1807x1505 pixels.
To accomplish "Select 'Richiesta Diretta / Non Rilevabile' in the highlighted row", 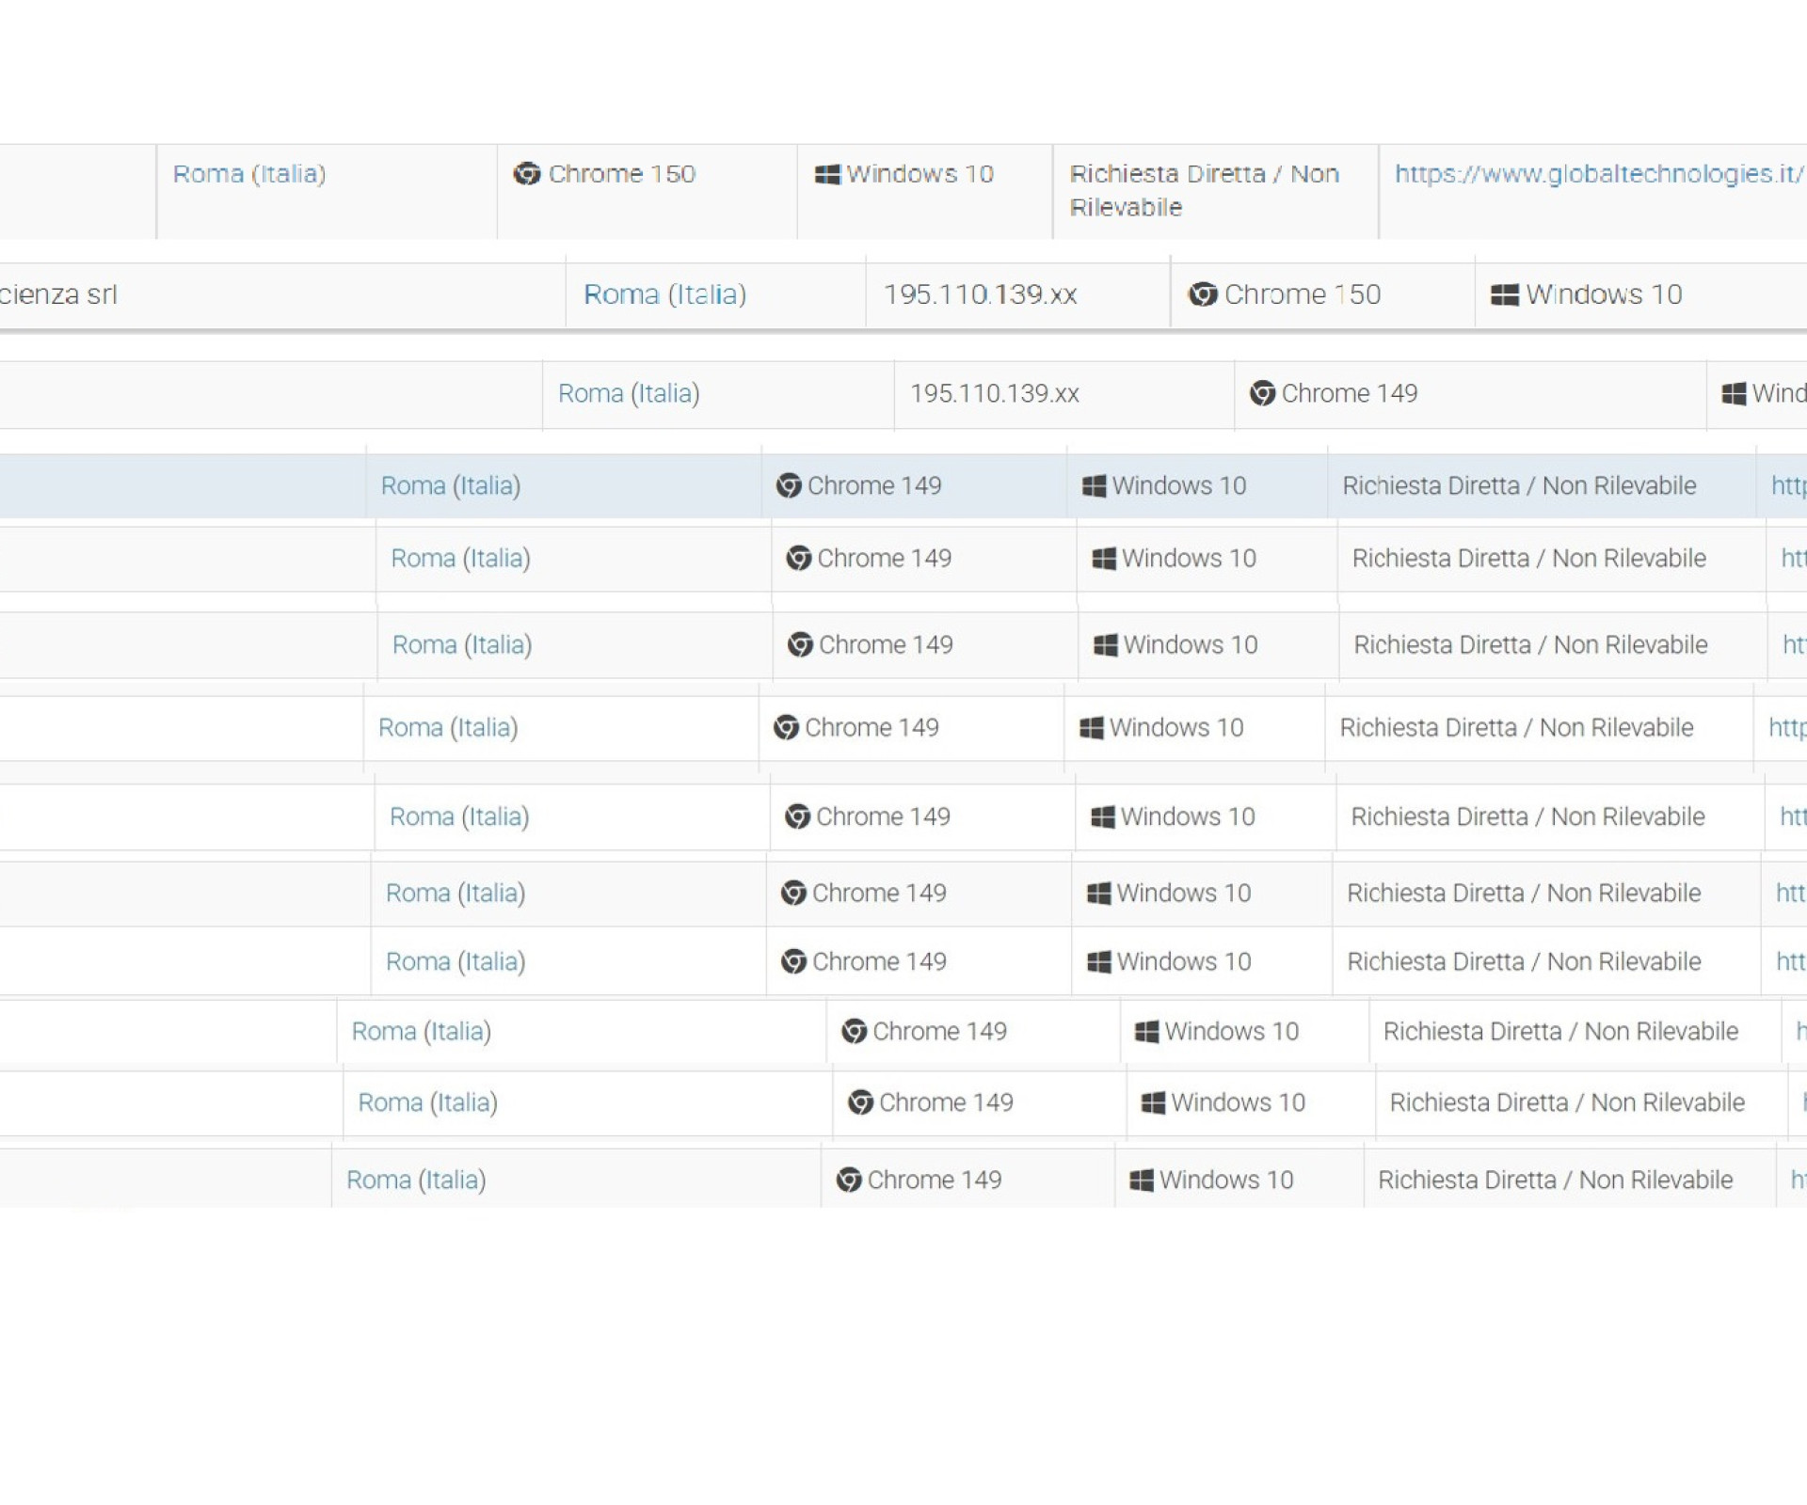I will click(x=1519, y=485).
